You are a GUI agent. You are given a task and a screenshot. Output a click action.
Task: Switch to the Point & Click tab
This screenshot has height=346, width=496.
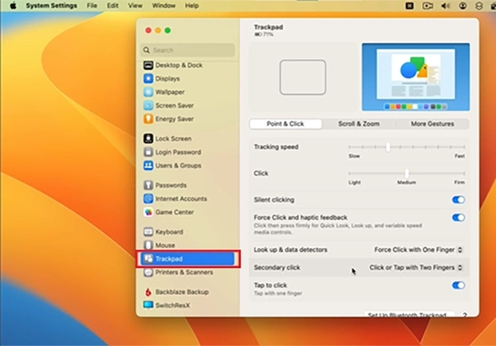tap(285, 124)
